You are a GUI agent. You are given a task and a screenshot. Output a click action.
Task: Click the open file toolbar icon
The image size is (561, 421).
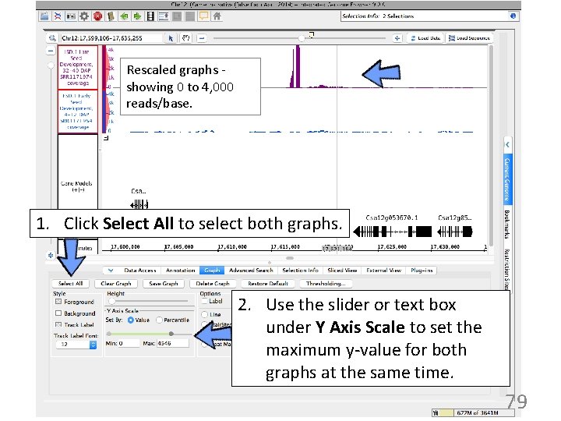pos(44,16)
